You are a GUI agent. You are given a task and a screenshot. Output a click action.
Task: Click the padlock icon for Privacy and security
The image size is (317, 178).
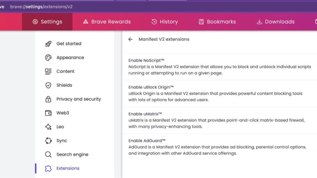[48, 99]
